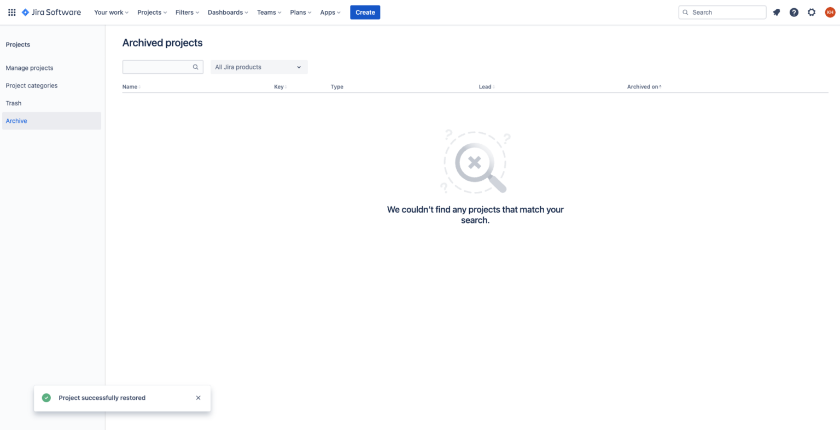This screenshot has width=840, height=430.
Task: Open the Trash section
Action: pyautogui.click(x=13, y=103)
